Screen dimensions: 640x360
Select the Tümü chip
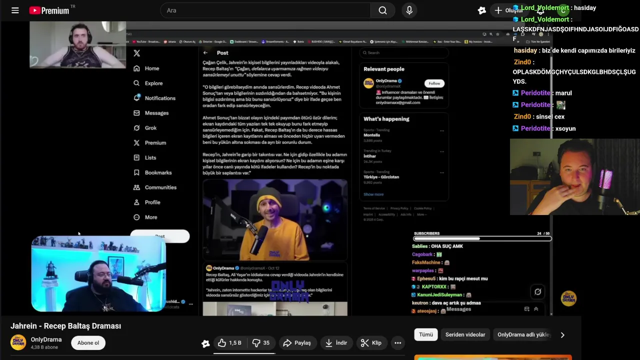(426, 335)
